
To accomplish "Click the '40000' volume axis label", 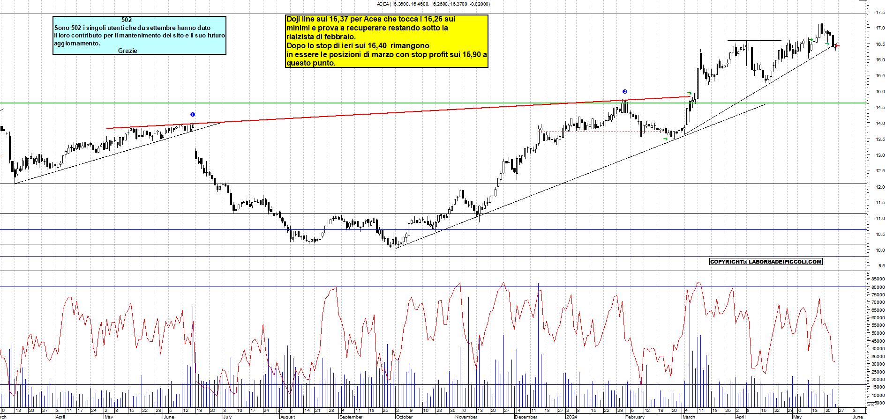I will pos(878,348).
